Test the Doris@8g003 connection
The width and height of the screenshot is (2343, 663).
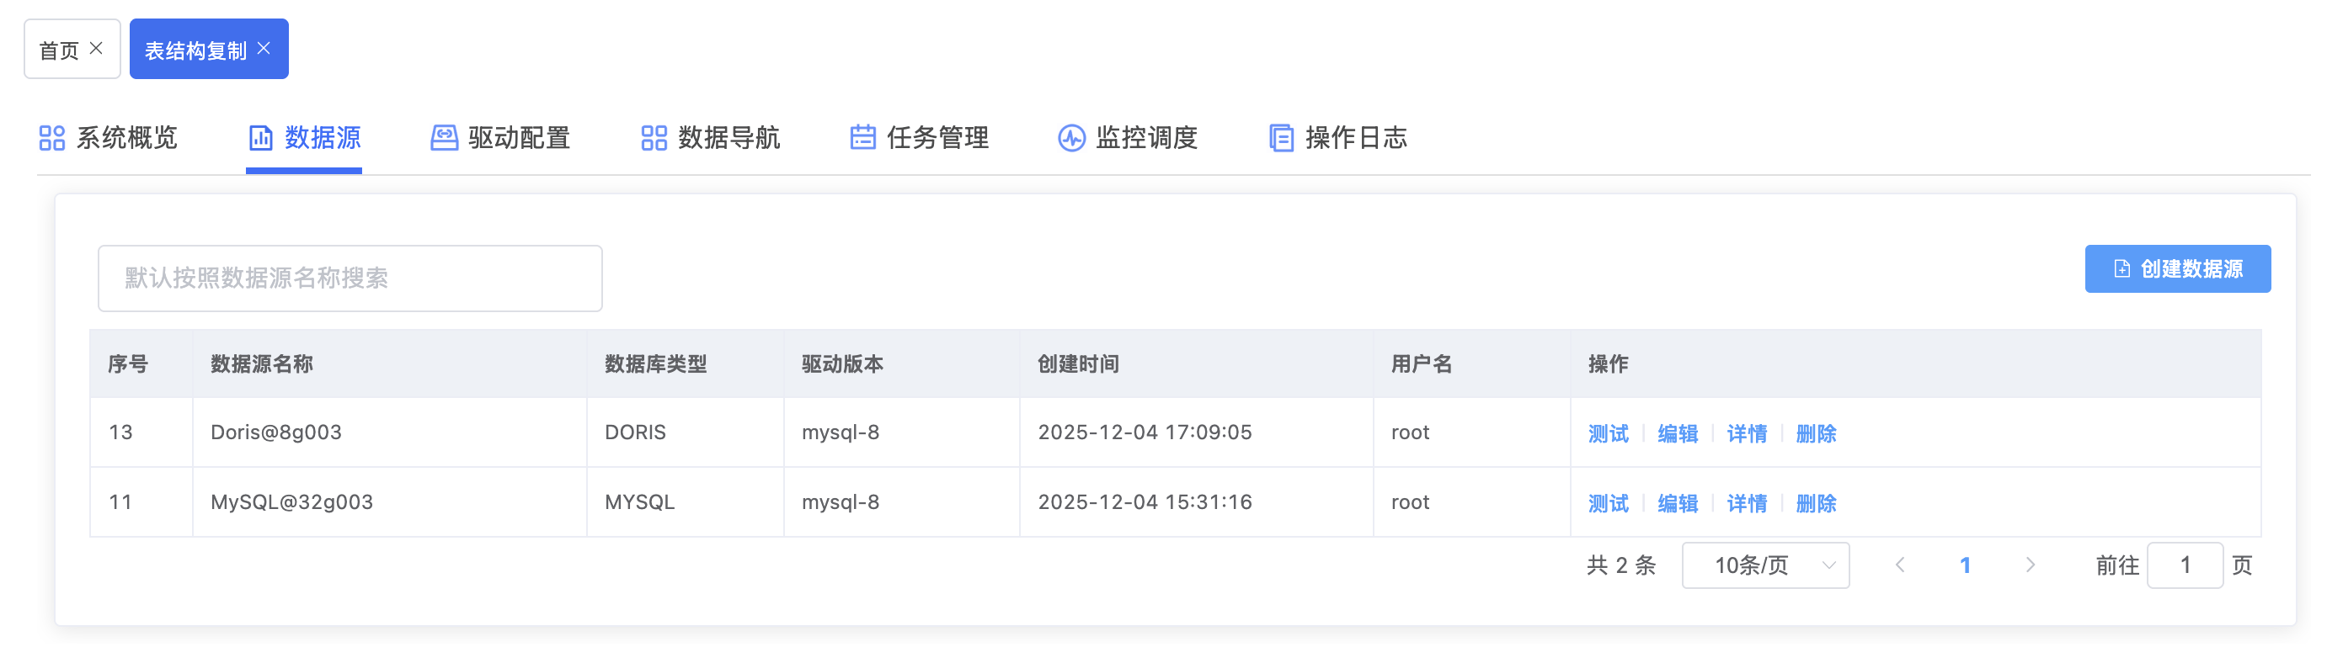tap(1607, 433)
